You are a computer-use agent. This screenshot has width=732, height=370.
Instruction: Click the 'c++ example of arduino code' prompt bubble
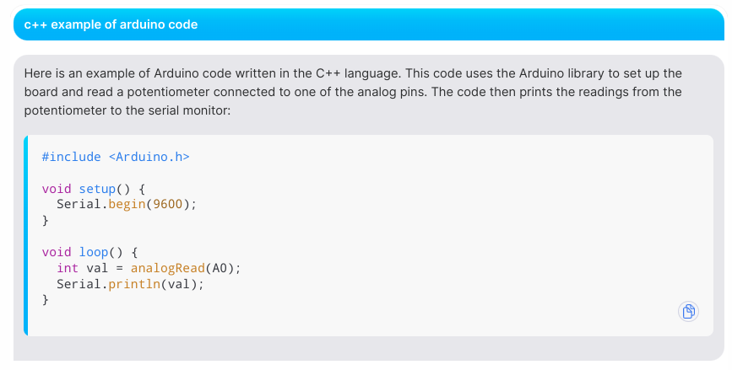[369, 24]
